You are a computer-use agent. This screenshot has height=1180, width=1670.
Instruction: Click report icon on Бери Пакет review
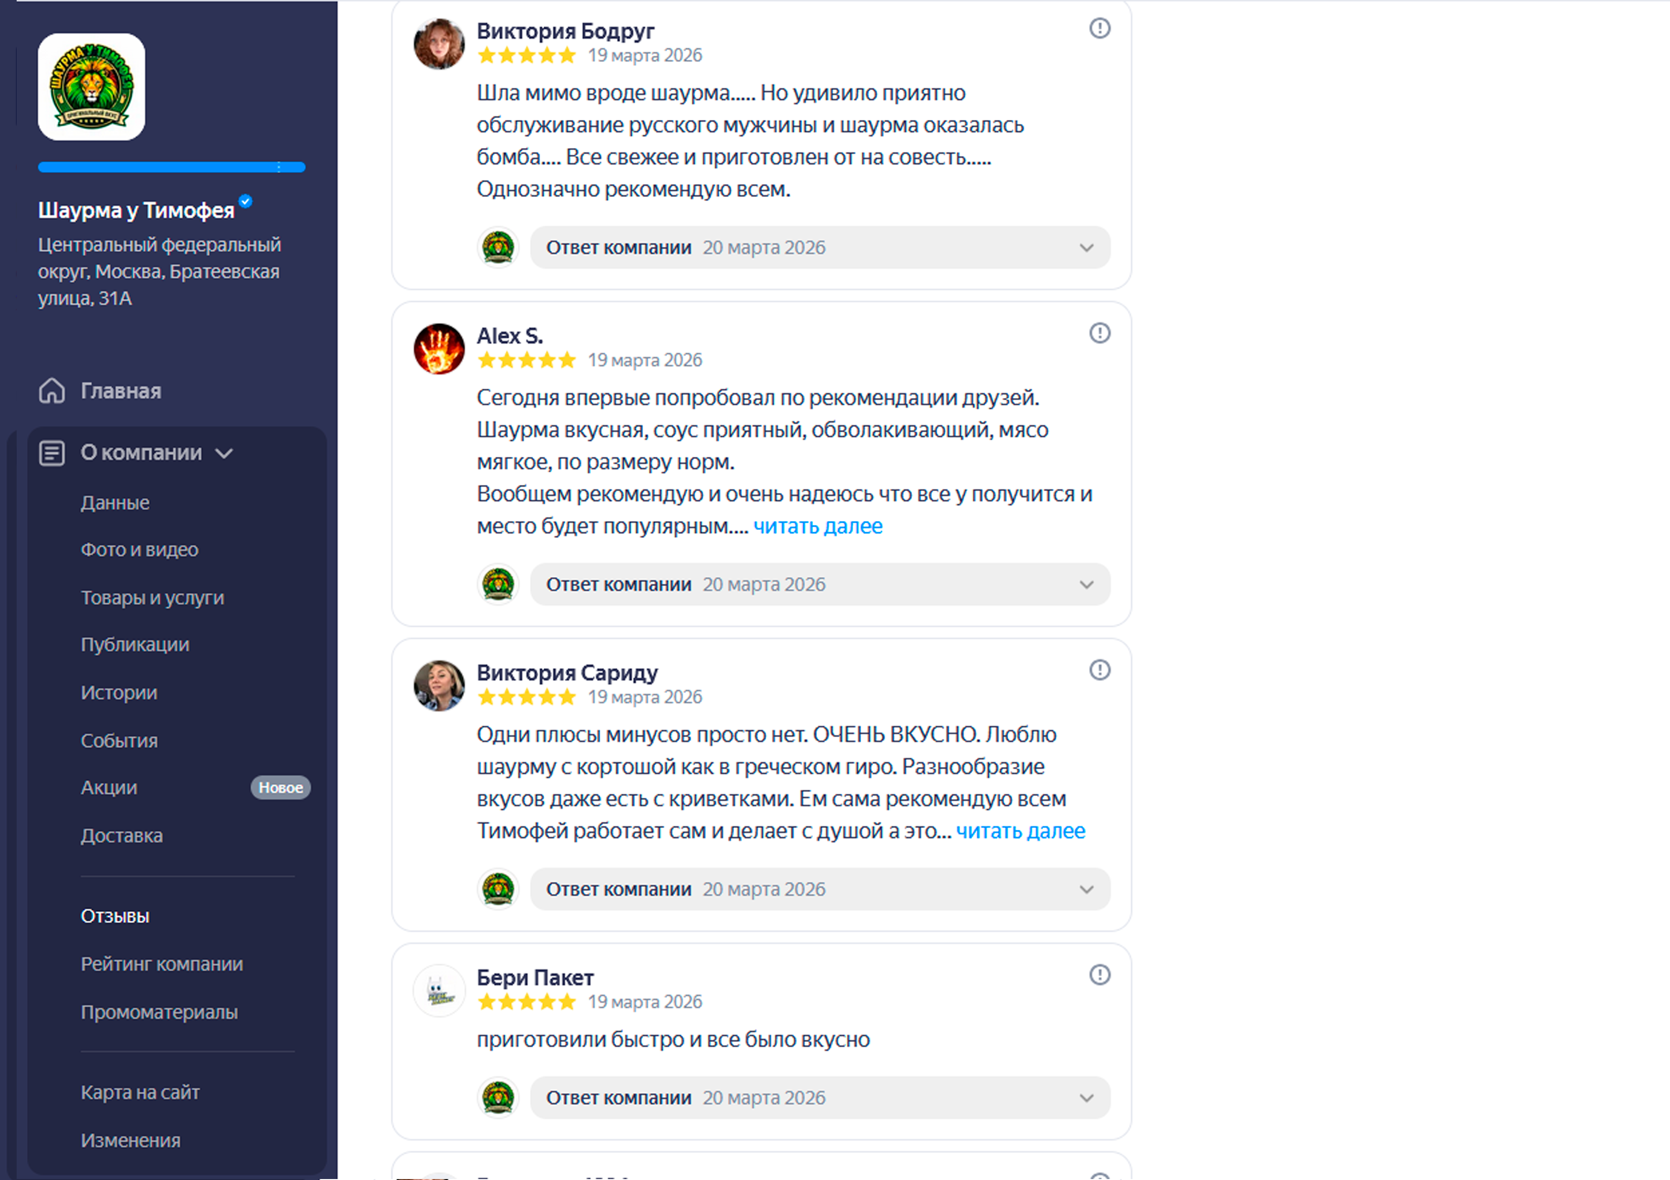coord(1099,974)
